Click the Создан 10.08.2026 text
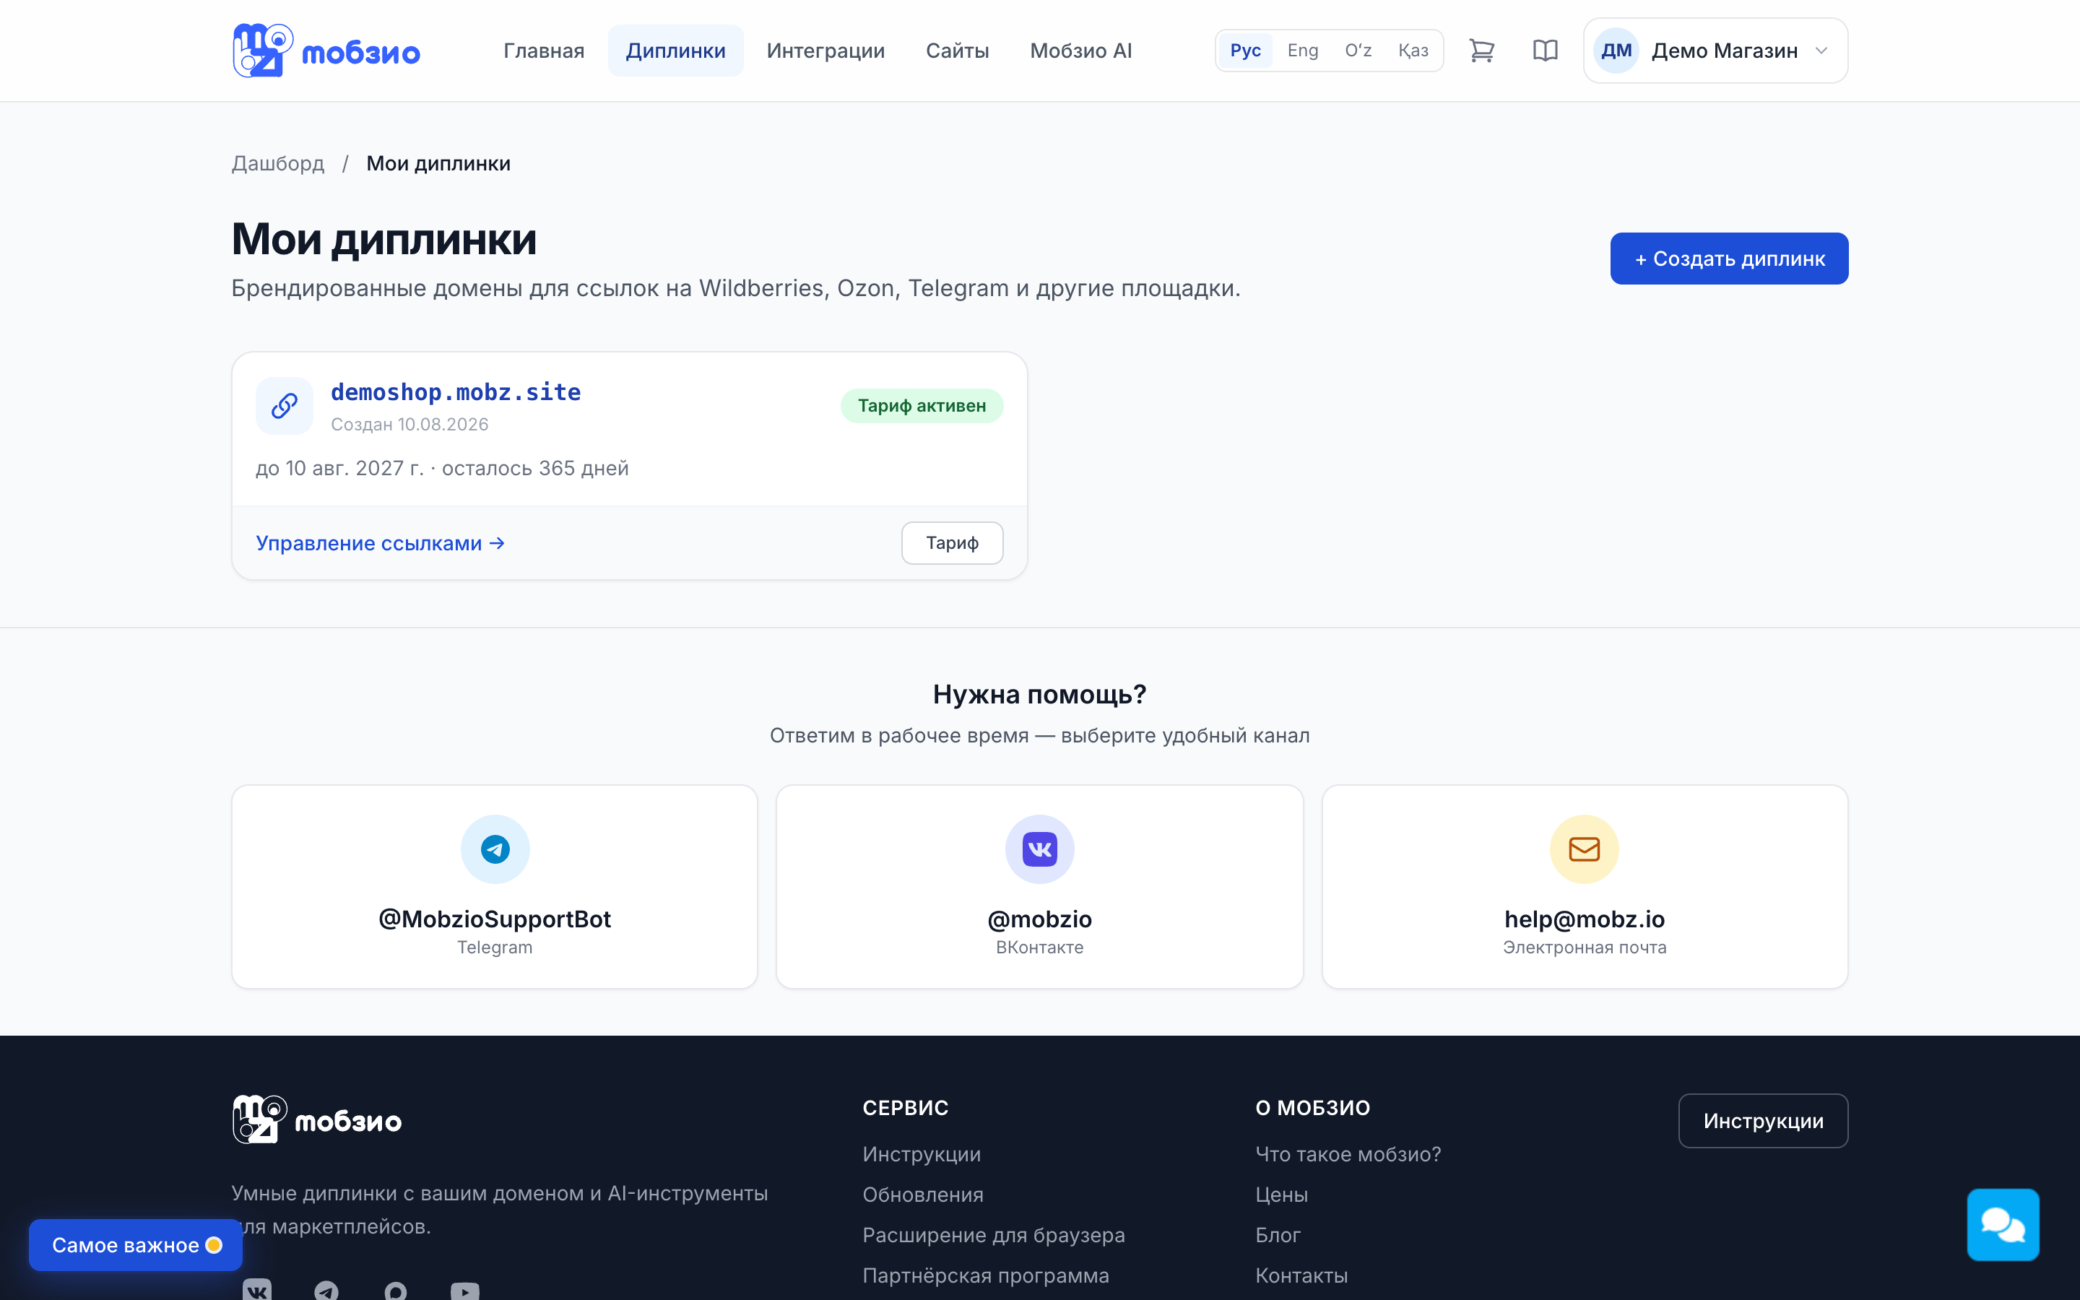The height and width of the screenshot is (1300, 2080). (409, 425)
